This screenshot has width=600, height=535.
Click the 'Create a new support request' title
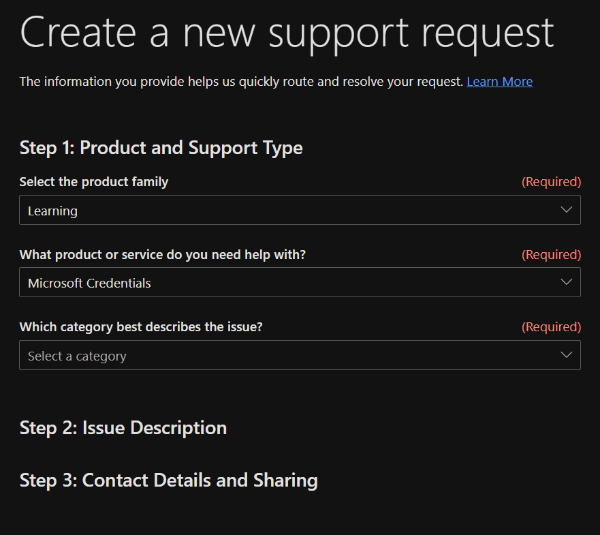[x=287, y=33]
